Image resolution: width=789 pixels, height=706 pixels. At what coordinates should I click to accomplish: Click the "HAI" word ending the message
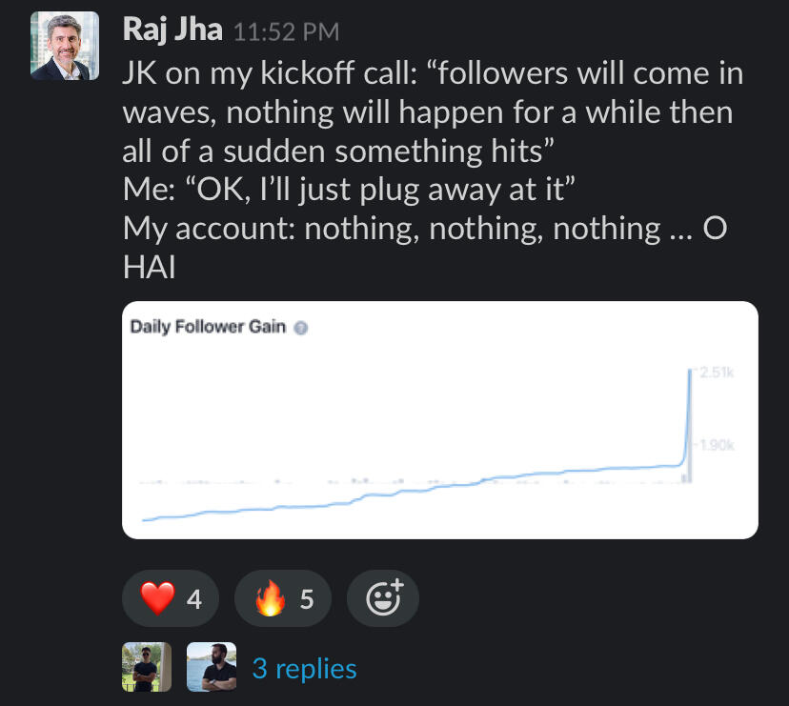pyautogui.click(x=144, y=267)
